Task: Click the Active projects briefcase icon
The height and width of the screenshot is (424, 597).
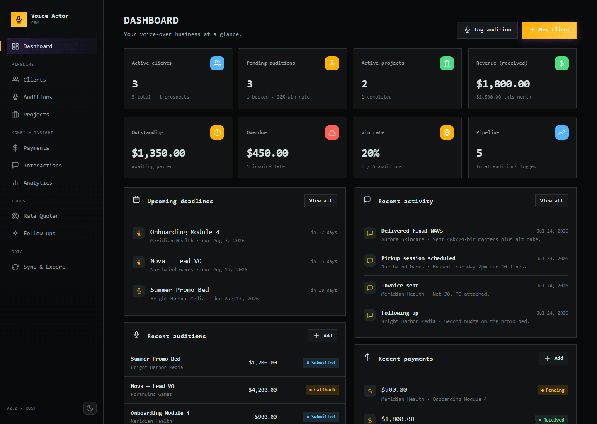Action: pos(447,63)
